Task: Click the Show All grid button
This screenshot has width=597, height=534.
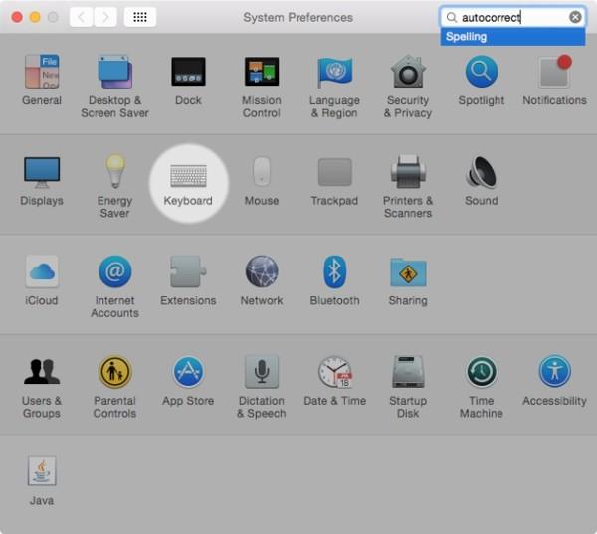Action: pyautogui.click(x=140, y=17)
